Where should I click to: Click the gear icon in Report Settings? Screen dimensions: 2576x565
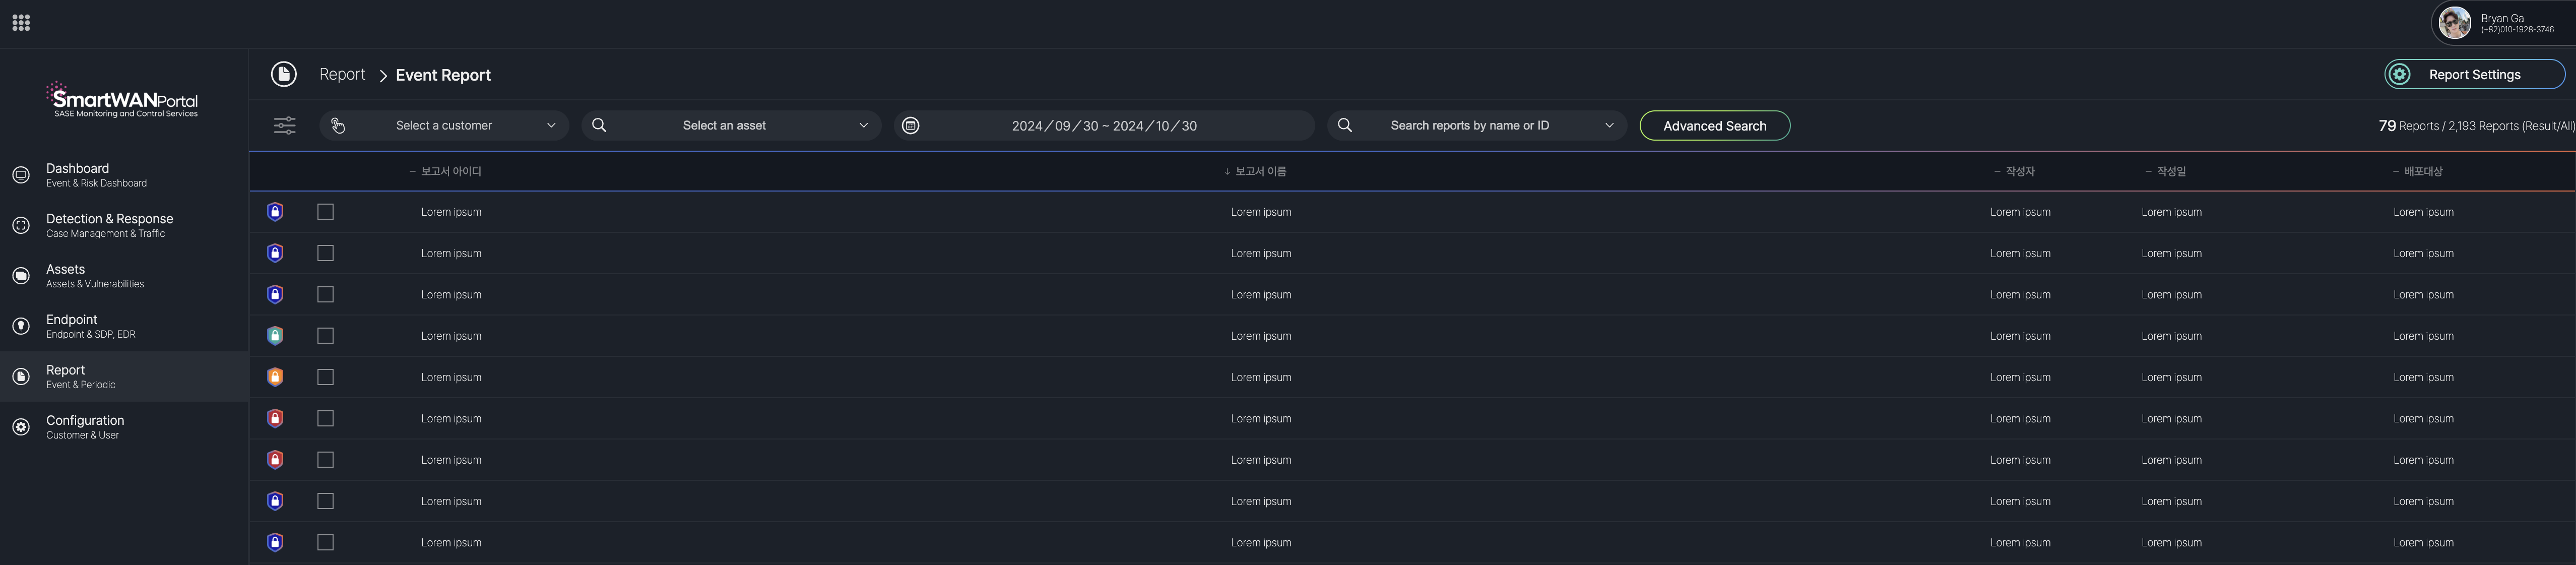click(x=2400, y=75)
